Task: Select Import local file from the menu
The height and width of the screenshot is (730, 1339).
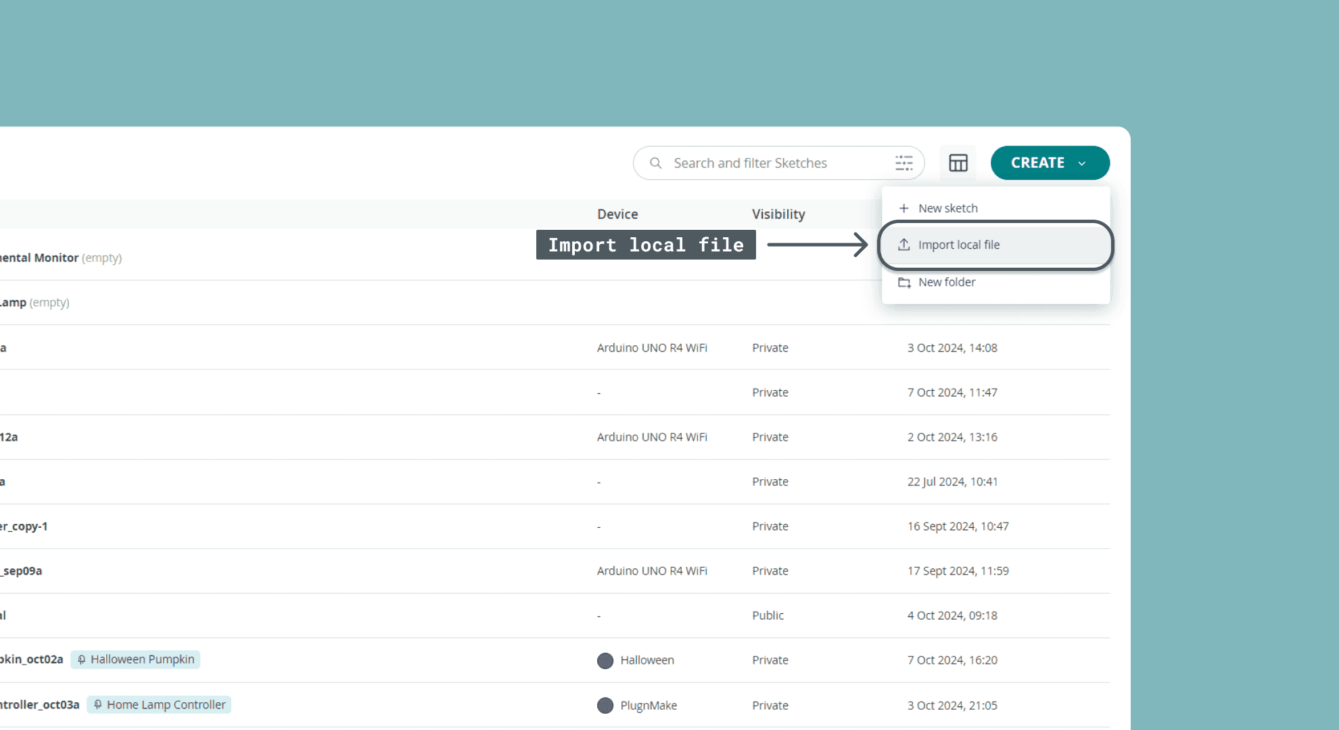Action: [x=959, y=245]
